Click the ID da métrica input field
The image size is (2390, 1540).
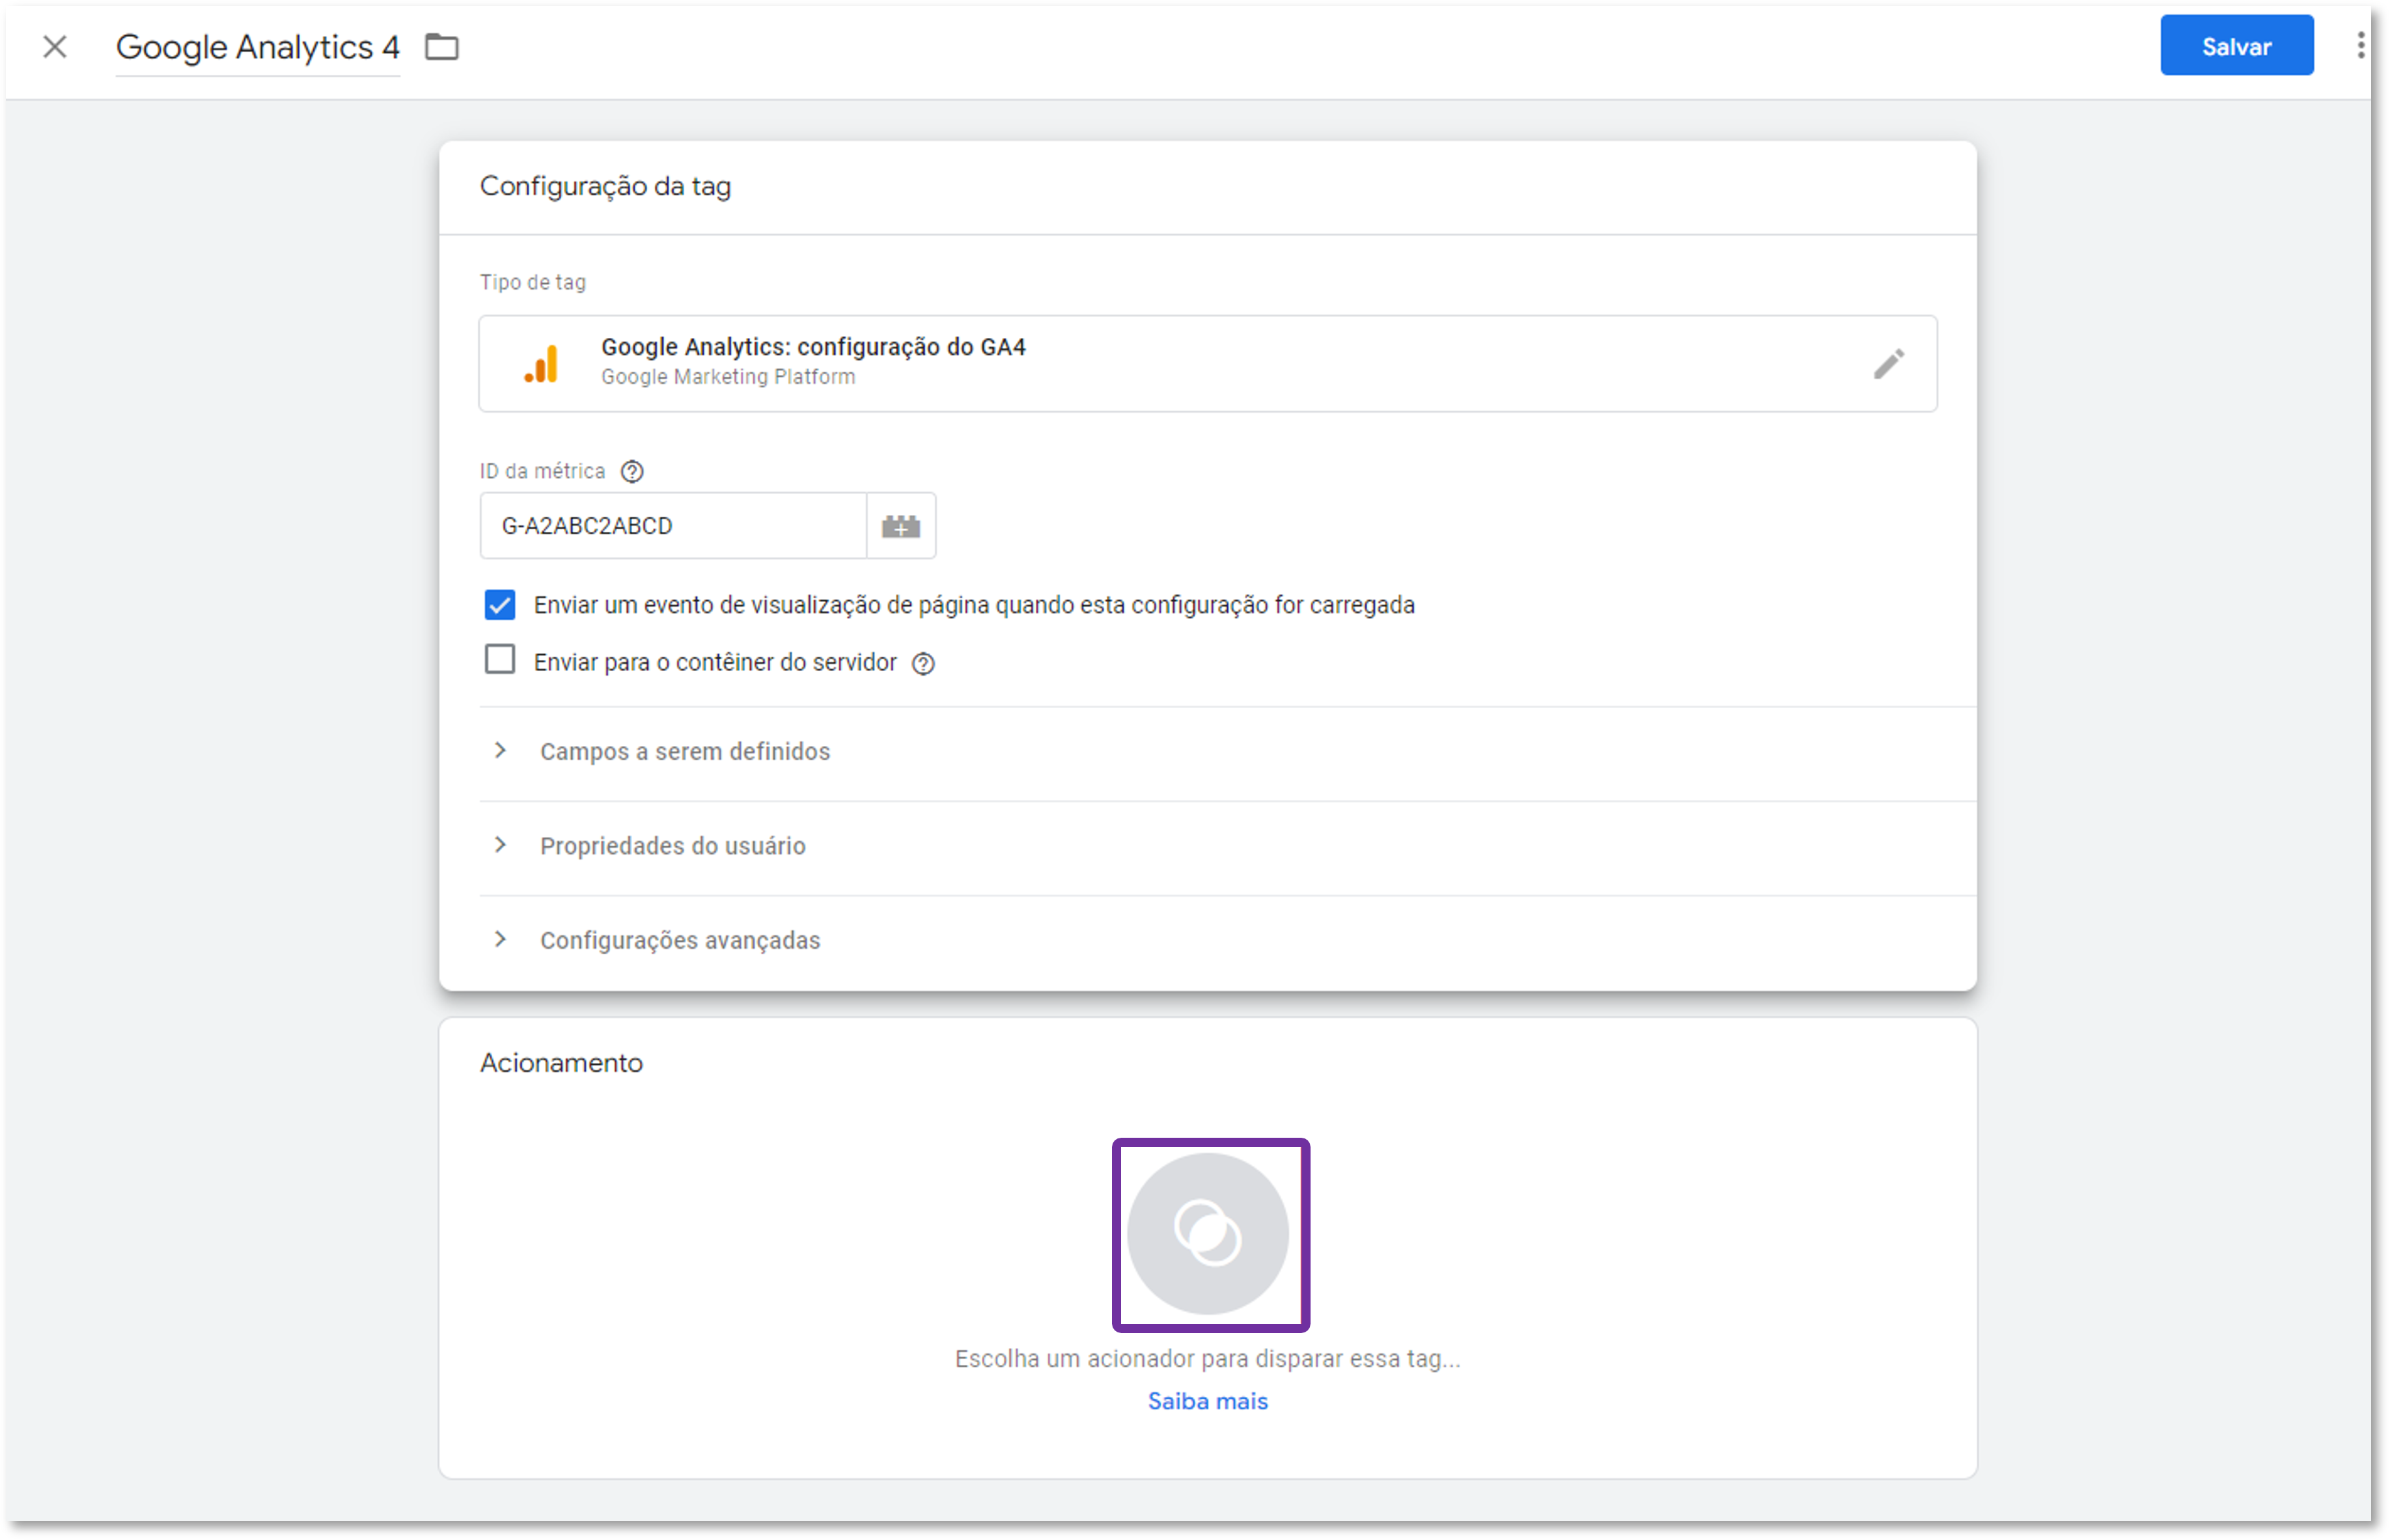pyautogui.click(x=672, y=525)
